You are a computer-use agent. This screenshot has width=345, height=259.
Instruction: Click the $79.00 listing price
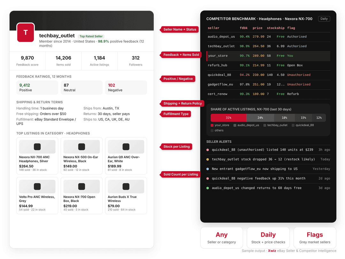114,206
